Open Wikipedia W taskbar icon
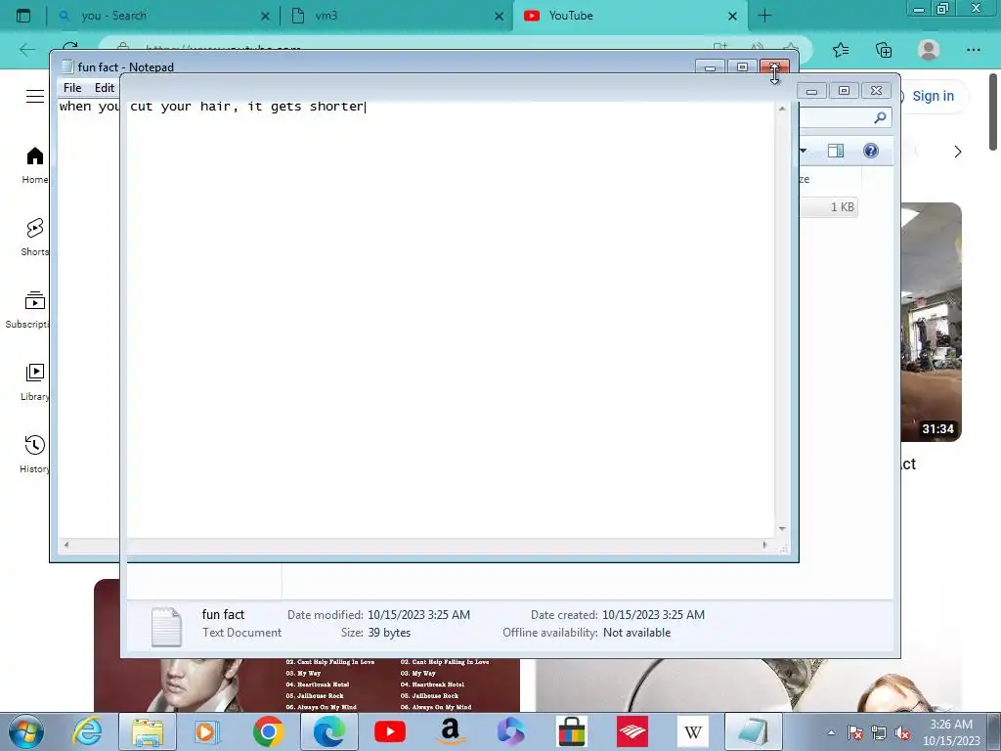Screen dimensions: 1001x751 tap(693, 731)
